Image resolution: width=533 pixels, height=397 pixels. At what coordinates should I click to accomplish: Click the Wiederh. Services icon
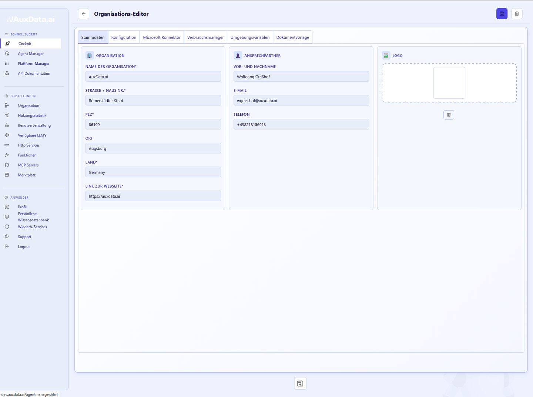(7, 227)
